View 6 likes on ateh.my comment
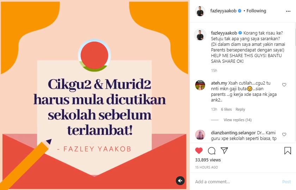The image size is (296, 190). [226, 109]
